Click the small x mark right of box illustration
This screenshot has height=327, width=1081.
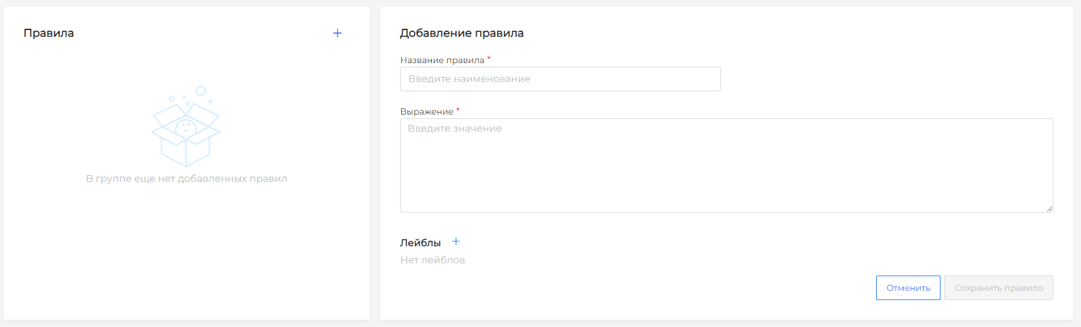pos(210,101)
